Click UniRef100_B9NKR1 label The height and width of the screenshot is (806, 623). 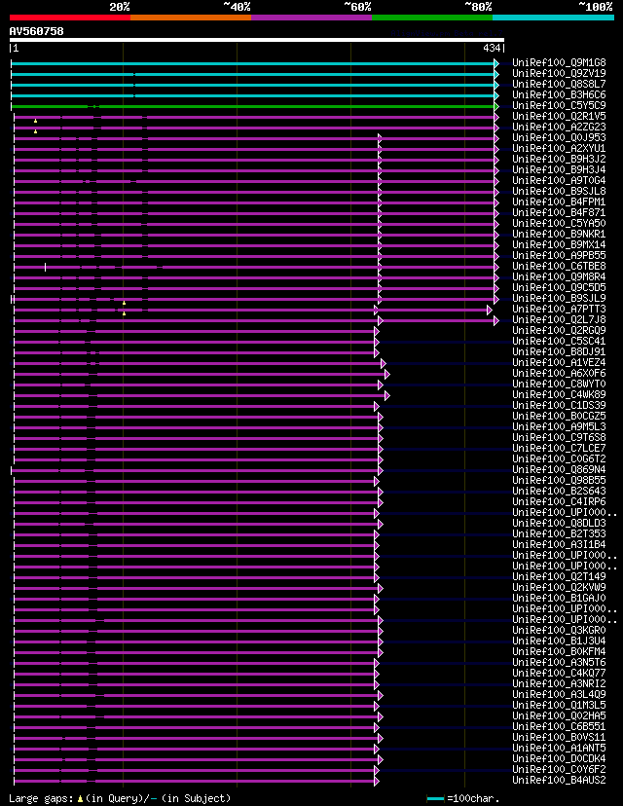(559, 235)
